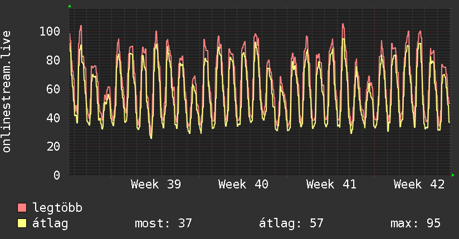
Task: Click the Week 39 axis label
Action: click(156, 185)
